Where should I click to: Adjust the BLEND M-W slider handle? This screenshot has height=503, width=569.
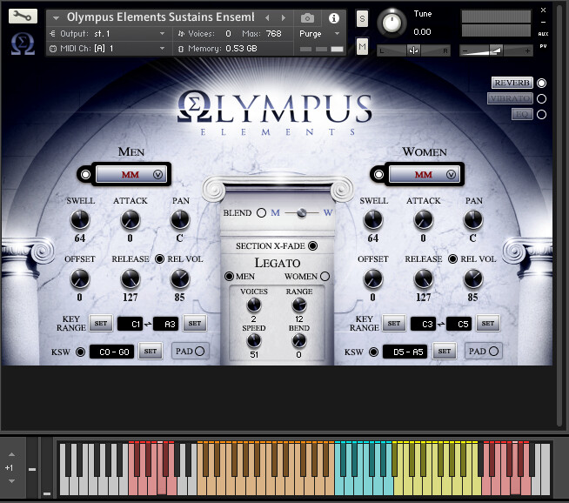click(302, 213)
